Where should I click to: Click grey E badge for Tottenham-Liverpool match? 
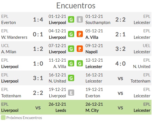click(71, 93)
